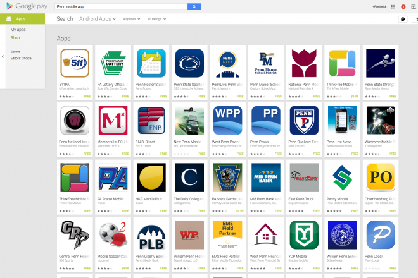
Task: Open the red notifications badge
Action: point(403,7)
